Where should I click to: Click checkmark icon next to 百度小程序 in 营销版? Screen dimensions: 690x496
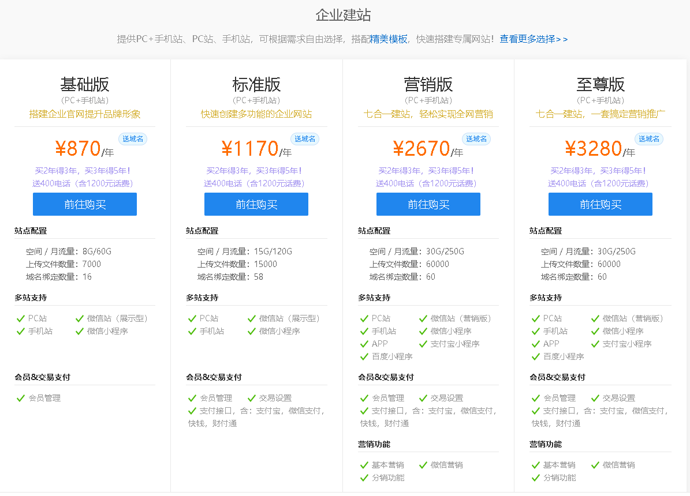point(364,357)
